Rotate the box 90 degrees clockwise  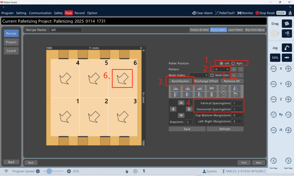pyautogui.click(x=223, y=88)
